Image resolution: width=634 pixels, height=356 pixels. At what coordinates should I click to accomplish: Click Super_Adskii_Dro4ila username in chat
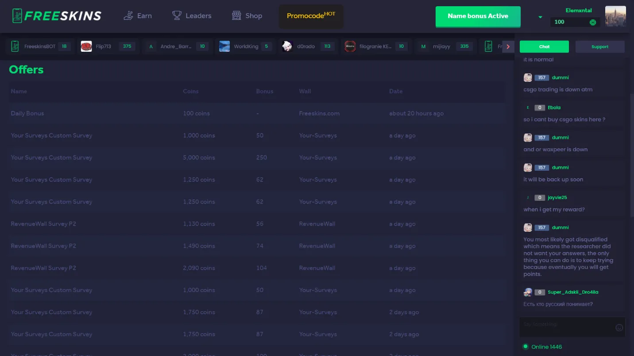click(x=573, y=292)
